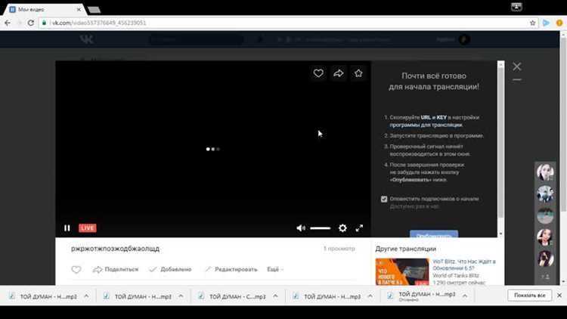567x319 pixels.
Task: Toggle notify subscribers checkbox
Action: click(x=384, y=199)
